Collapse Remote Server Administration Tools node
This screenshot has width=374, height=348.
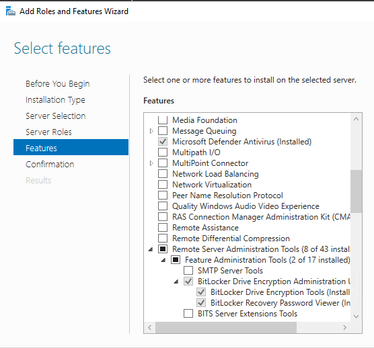pos(151,249)
